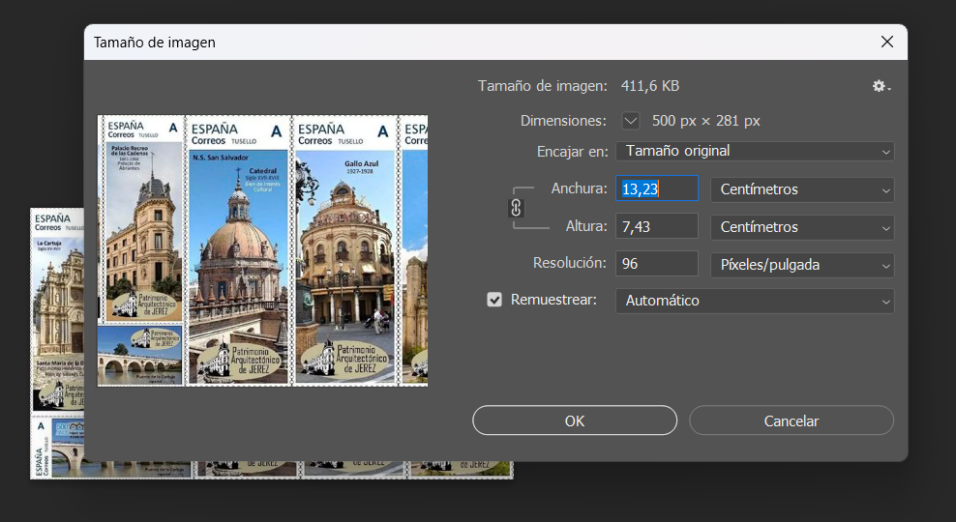956x522 pixels.
Task: Click the Tamaño de imagen title bar
Action: point(435,43)
